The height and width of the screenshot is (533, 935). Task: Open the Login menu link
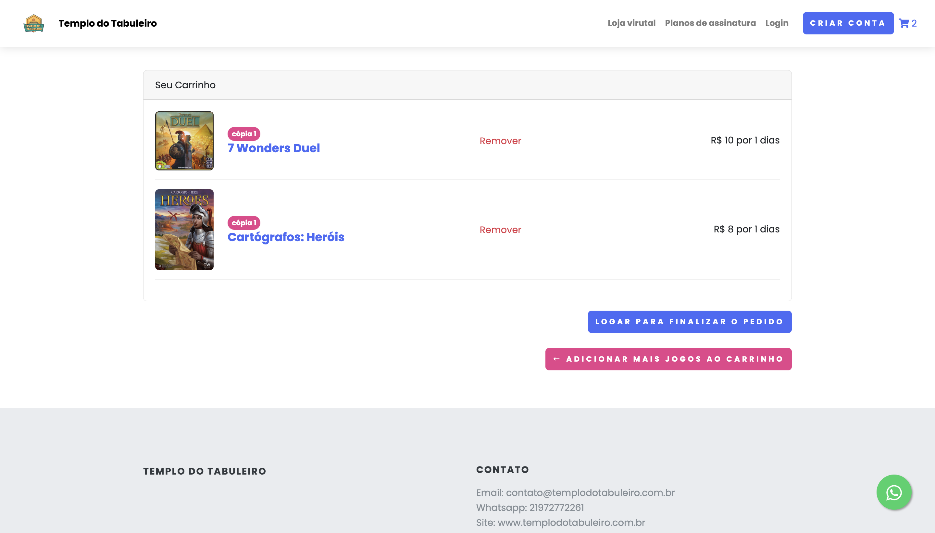pyautogui.click(x=777, y=23)
